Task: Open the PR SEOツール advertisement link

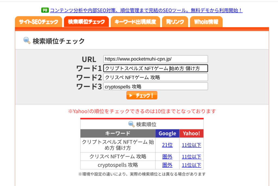Action: 146,10
